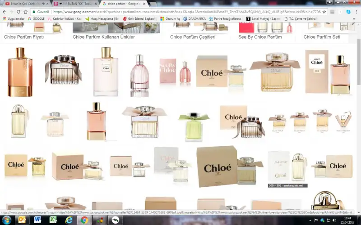Open Action Center flag tray icon
This screenshot has height=225, width=361.
[316, 220]
